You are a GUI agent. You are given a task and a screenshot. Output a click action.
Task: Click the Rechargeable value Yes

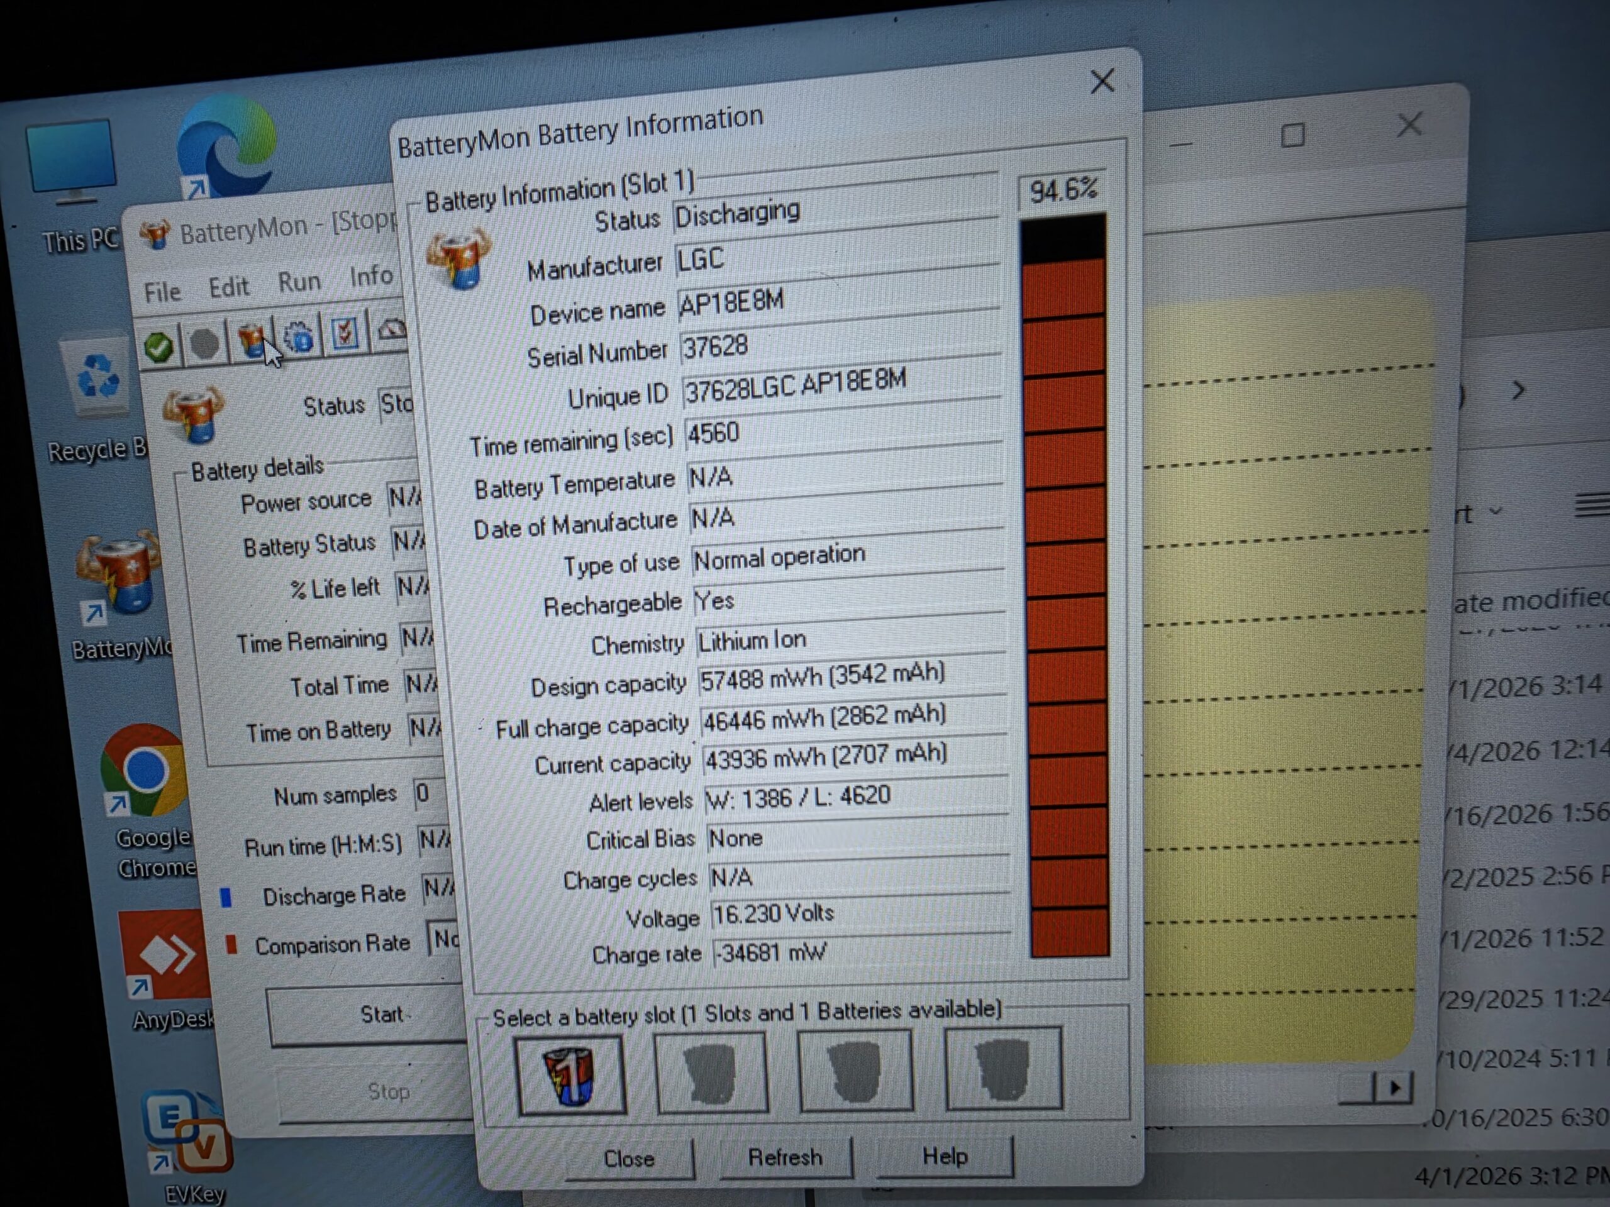point(850,598)
